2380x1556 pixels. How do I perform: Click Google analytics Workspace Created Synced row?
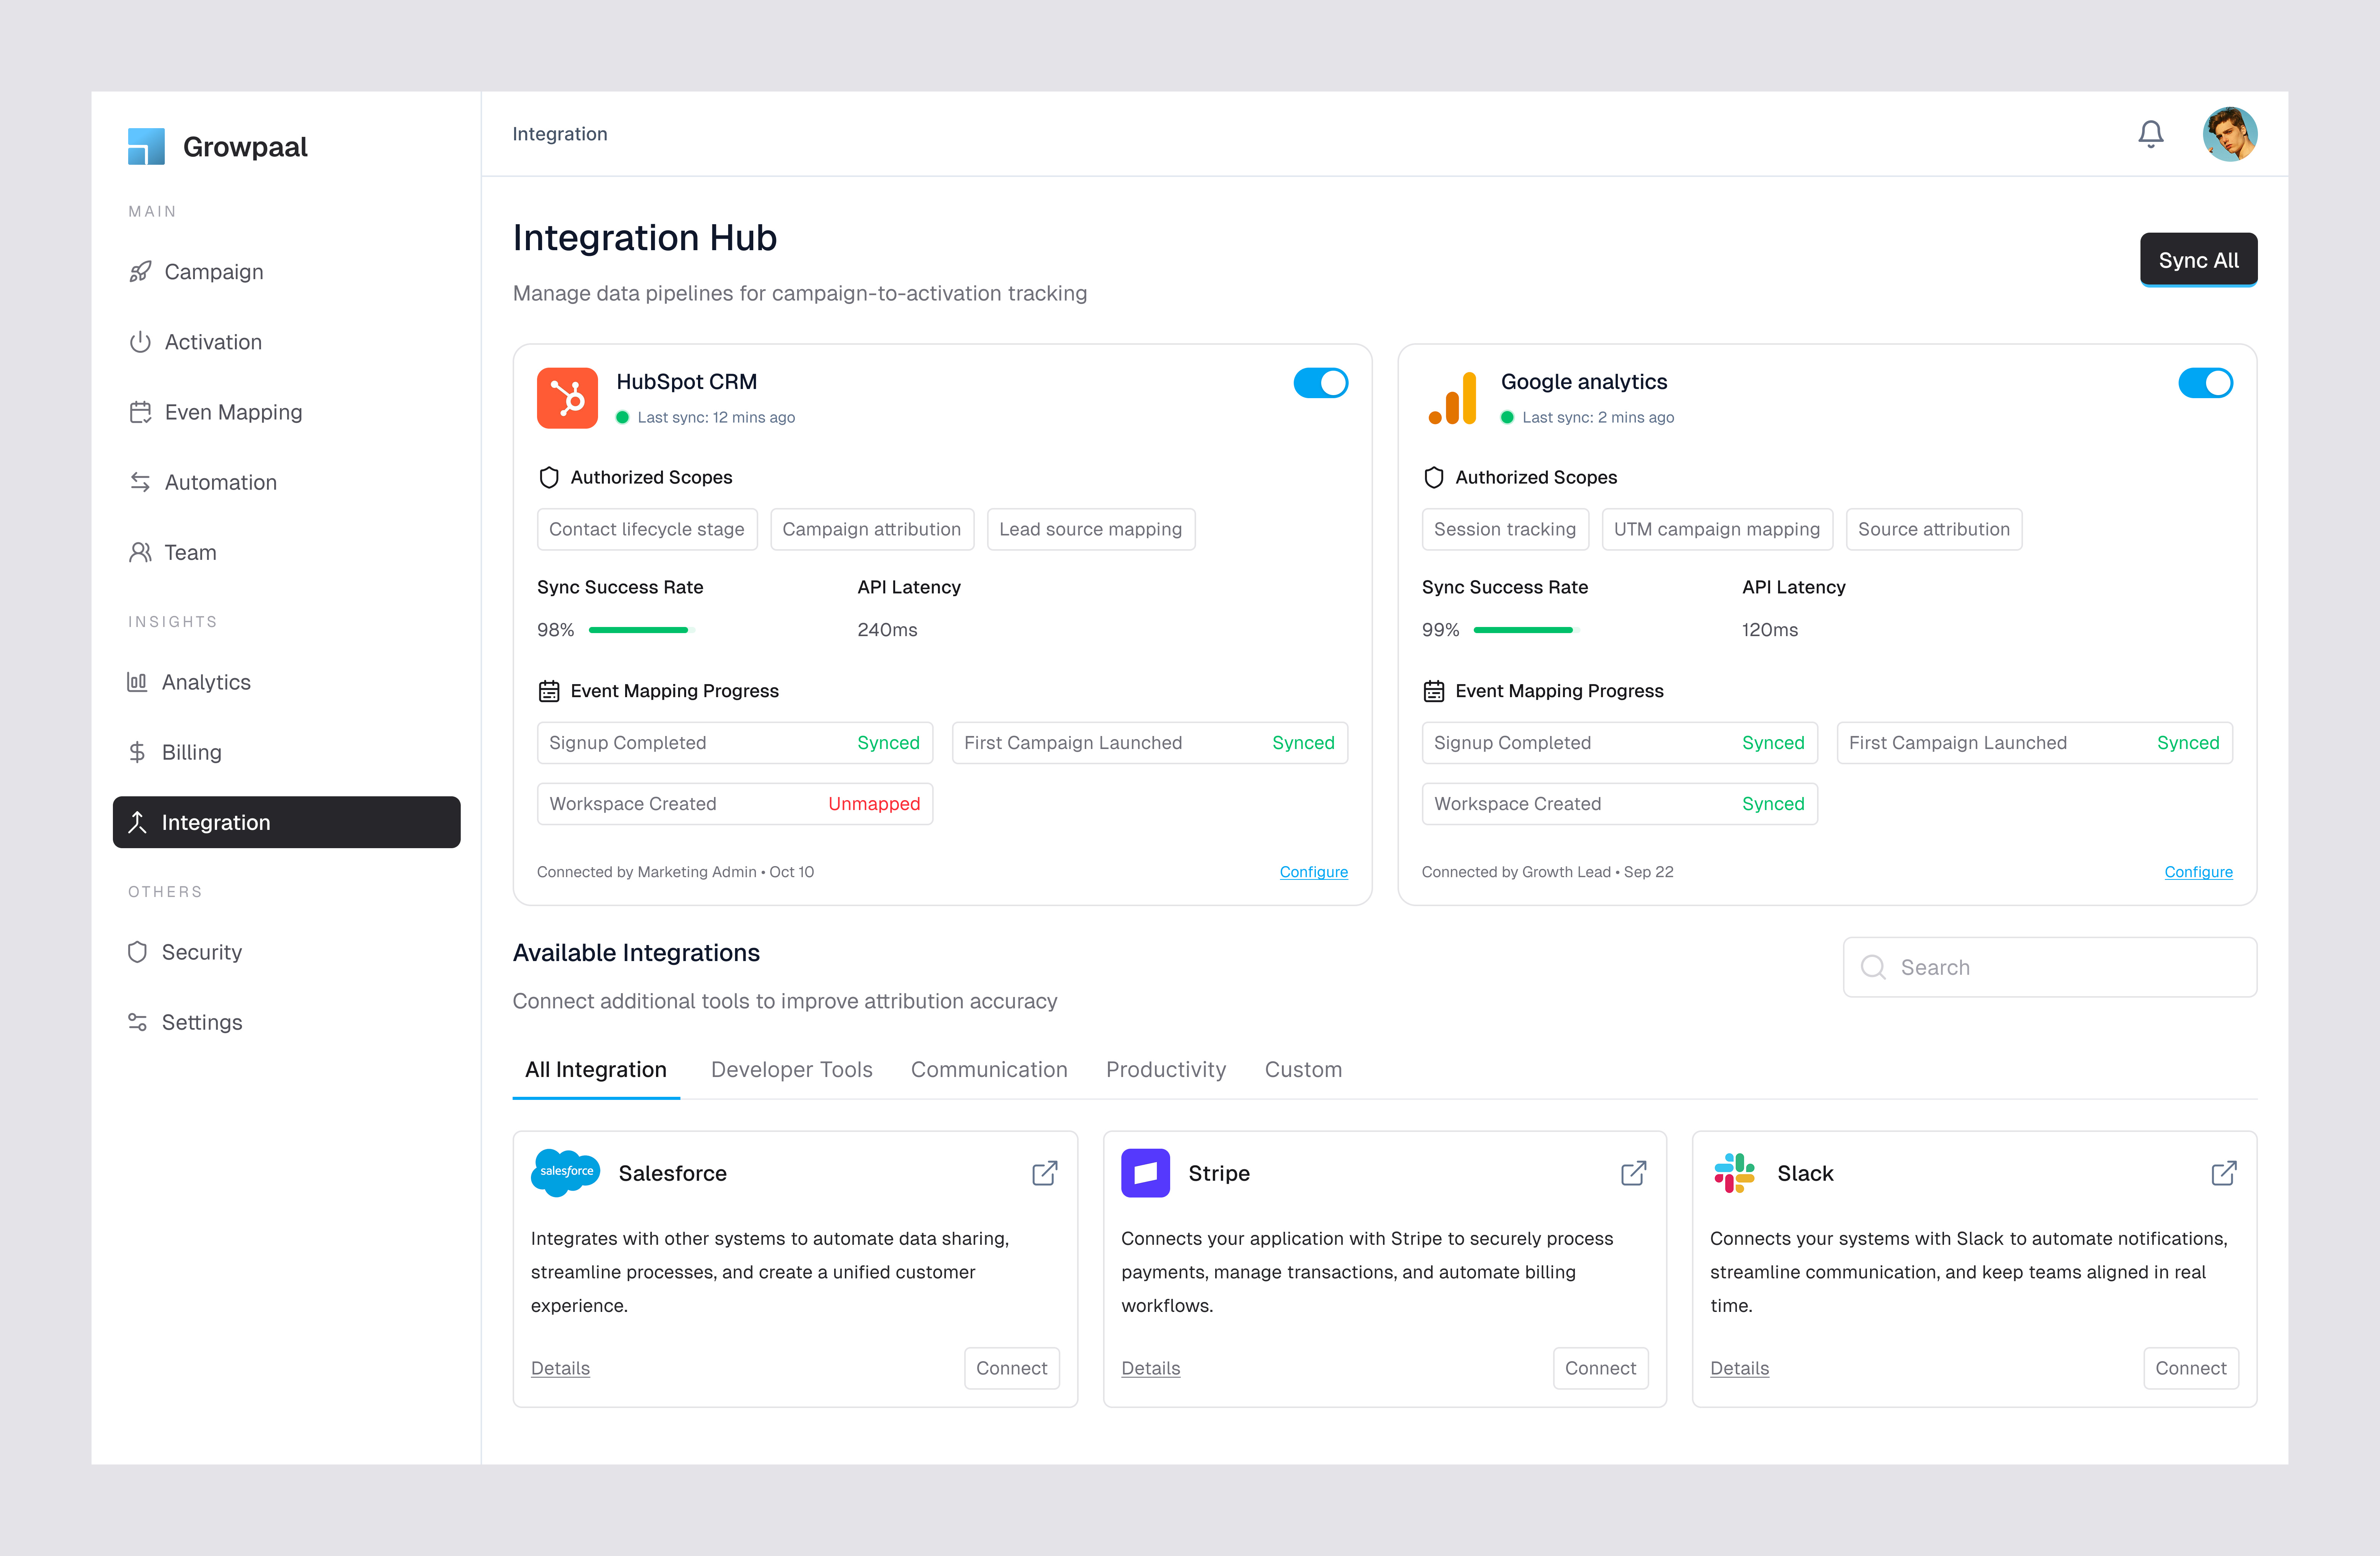[1619, 804]
